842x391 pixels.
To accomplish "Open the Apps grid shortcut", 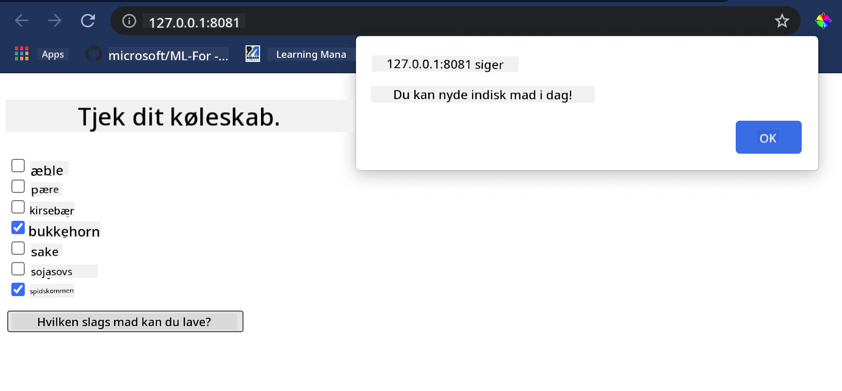I will point(22,54).
